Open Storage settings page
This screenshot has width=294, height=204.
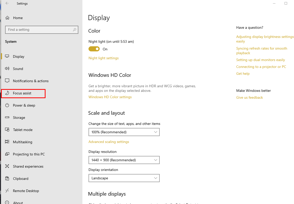point(19,118)
